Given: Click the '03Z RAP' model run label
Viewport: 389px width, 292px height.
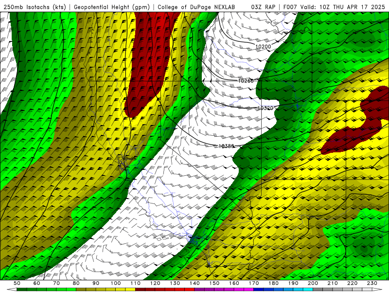Looking at the screenshot, I should (263, 7).
